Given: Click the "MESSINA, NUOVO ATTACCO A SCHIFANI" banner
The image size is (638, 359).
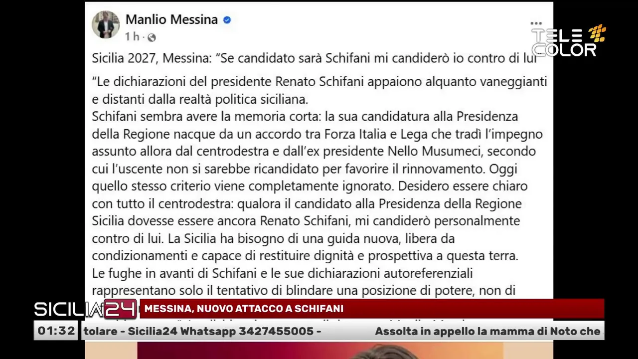Looking at the screenshot, I should click(x=244, y=309).
